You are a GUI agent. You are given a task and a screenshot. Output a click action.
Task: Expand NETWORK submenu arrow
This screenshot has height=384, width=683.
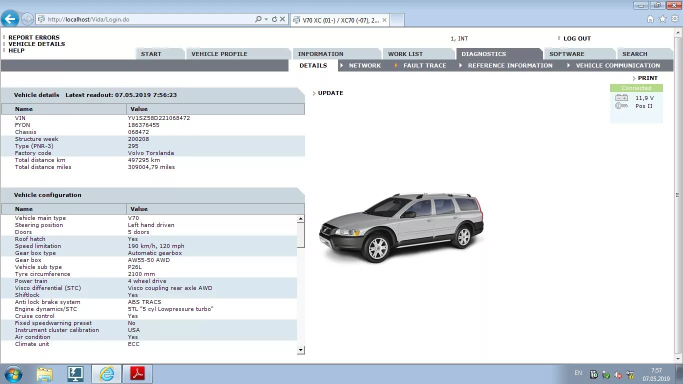click(342, 65)
